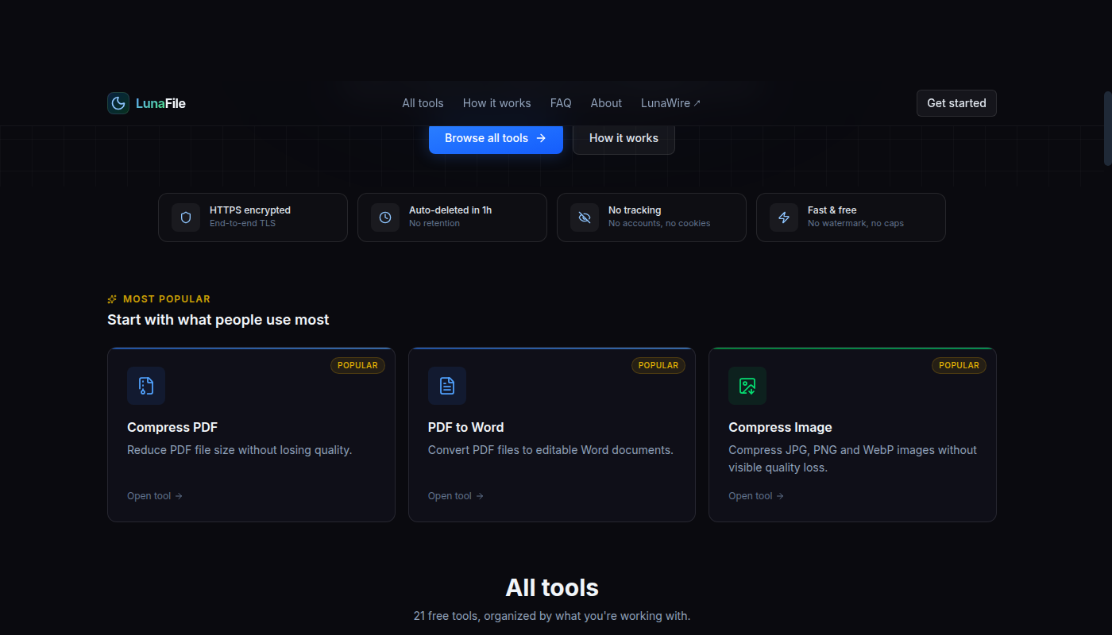
Task: Go to the FAQ nav link
Action: click(x=561, y=103)
